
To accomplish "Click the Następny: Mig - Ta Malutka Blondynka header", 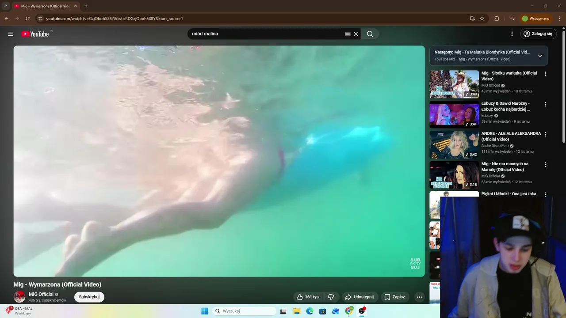I will [482, 52].
